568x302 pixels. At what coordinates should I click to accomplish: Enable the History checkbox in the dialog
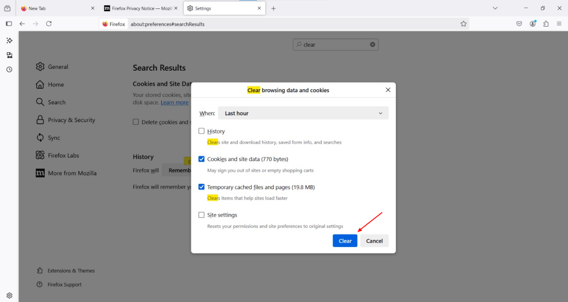tap(202, 131)
